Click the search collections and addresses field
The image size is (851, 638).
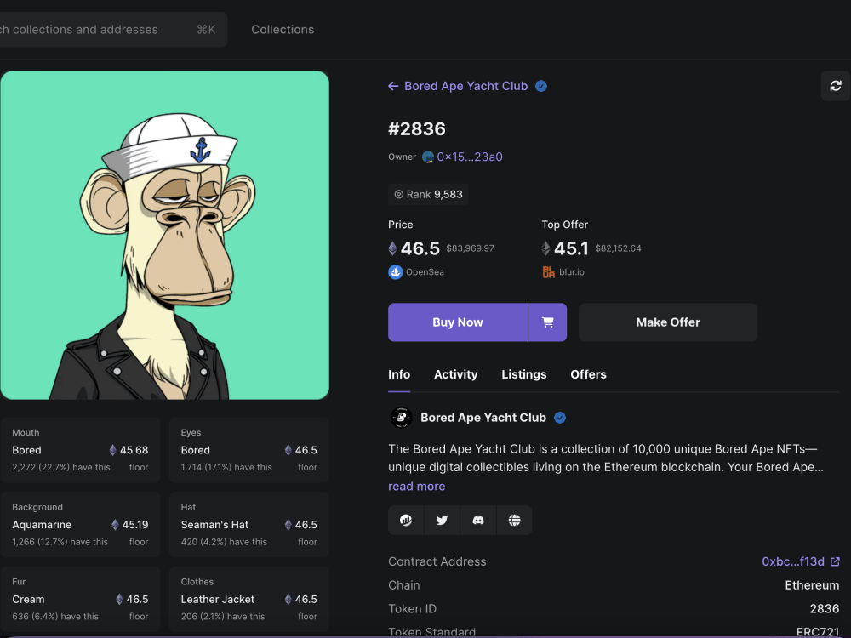pyautogui.click(x=102, y=29)
